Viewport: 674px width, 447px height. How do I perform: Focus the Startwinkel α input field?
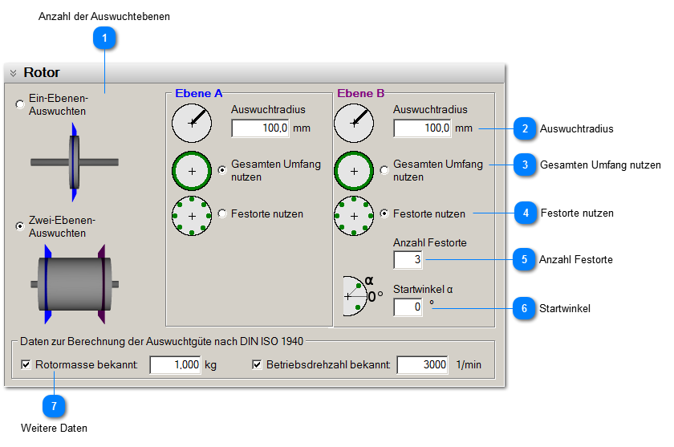tap(408, 307)
